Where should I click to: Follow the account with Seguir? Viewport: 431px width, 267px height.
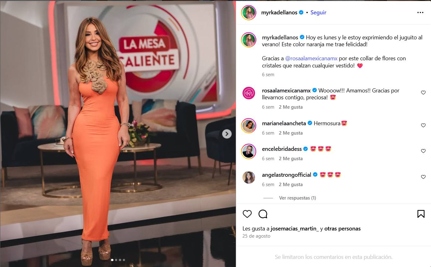tap(318, 12)
